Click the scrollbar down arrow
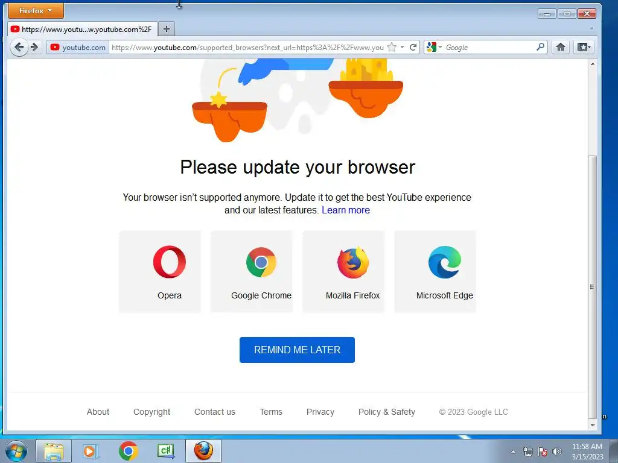The height and width of the screenshot is (463, 618). tap(593, 425)
